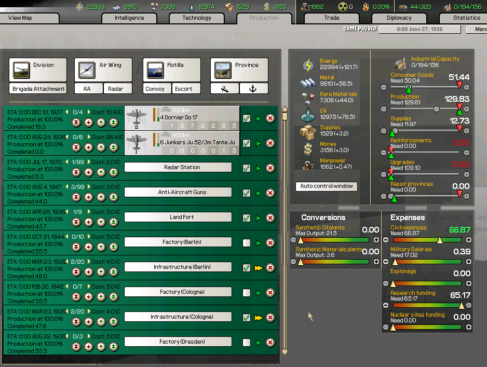This screenshot has width=487, height=367.
Task: Toggle the Radar Station checkbox
Action: tap(247, 168)
